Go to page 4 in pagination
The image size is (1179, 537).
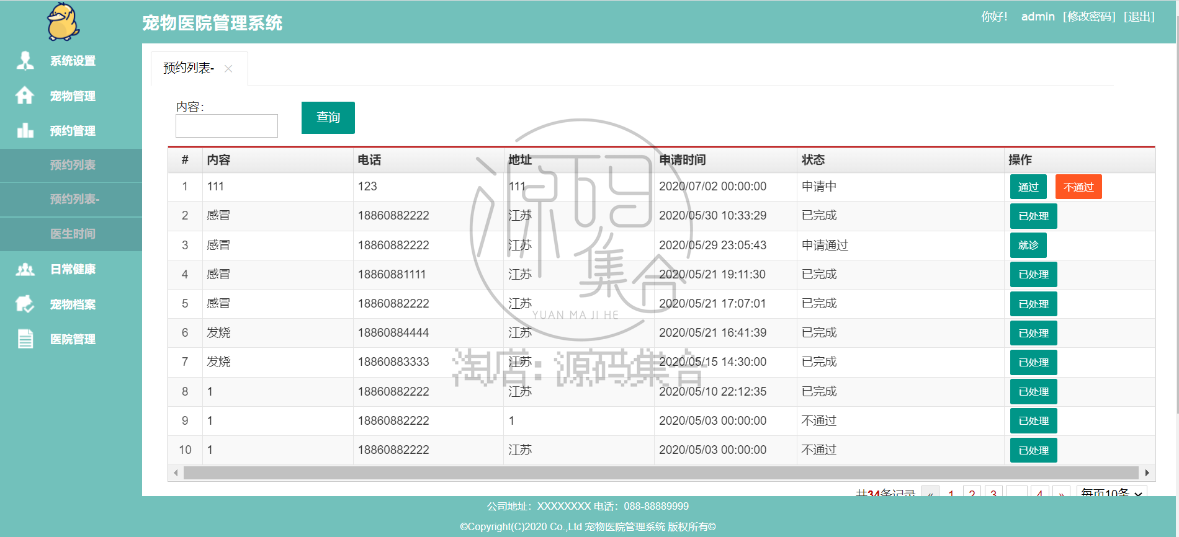coord(1039,492)
